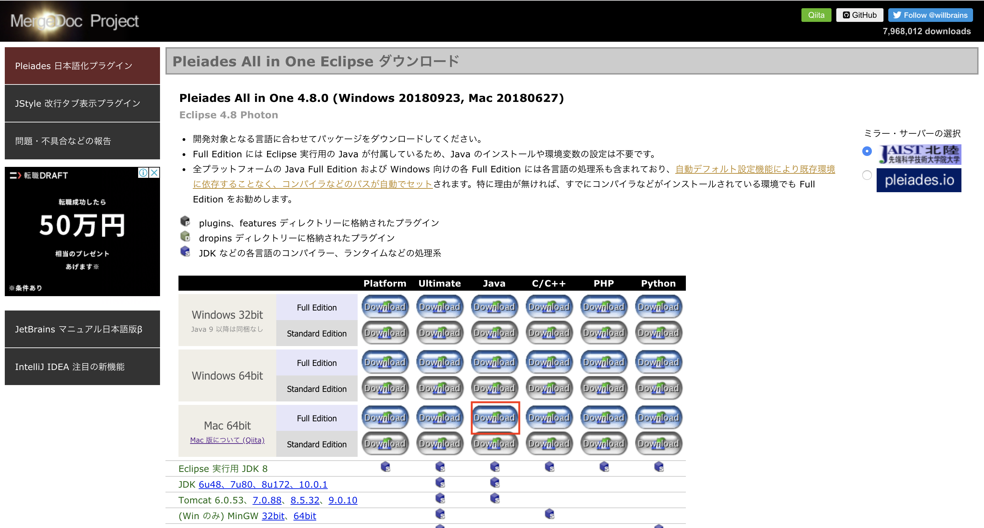Open JetBrains マニュアル日本語版β sidebar item
The image size is (984, 528).
(x=82, y=329)
